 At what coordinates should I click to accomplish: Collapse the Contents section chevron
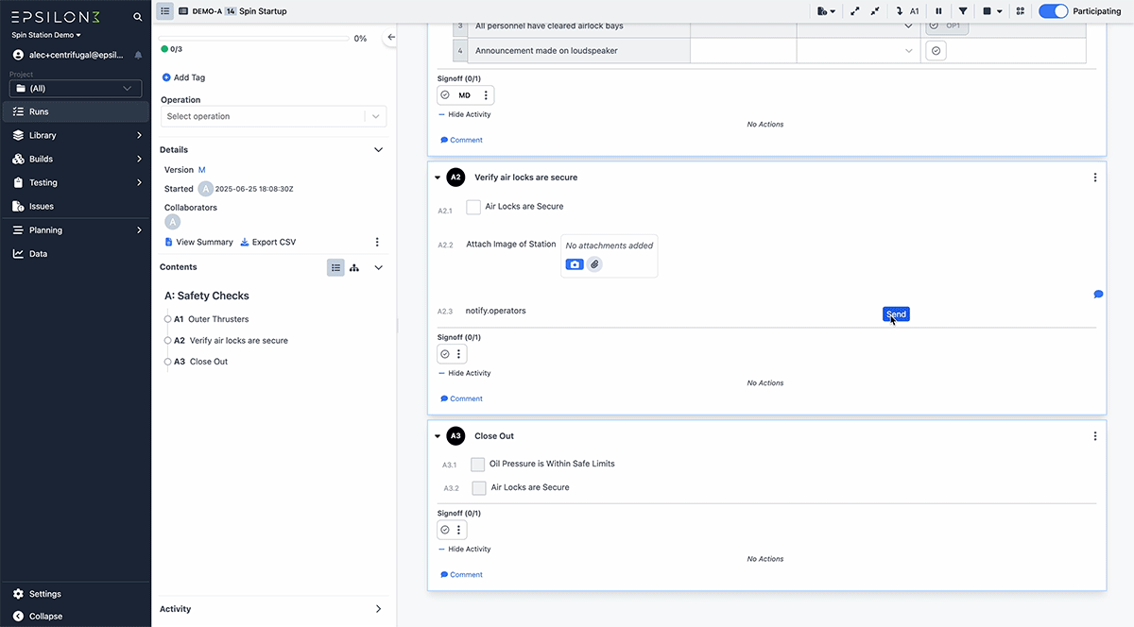tap(378, 268)
